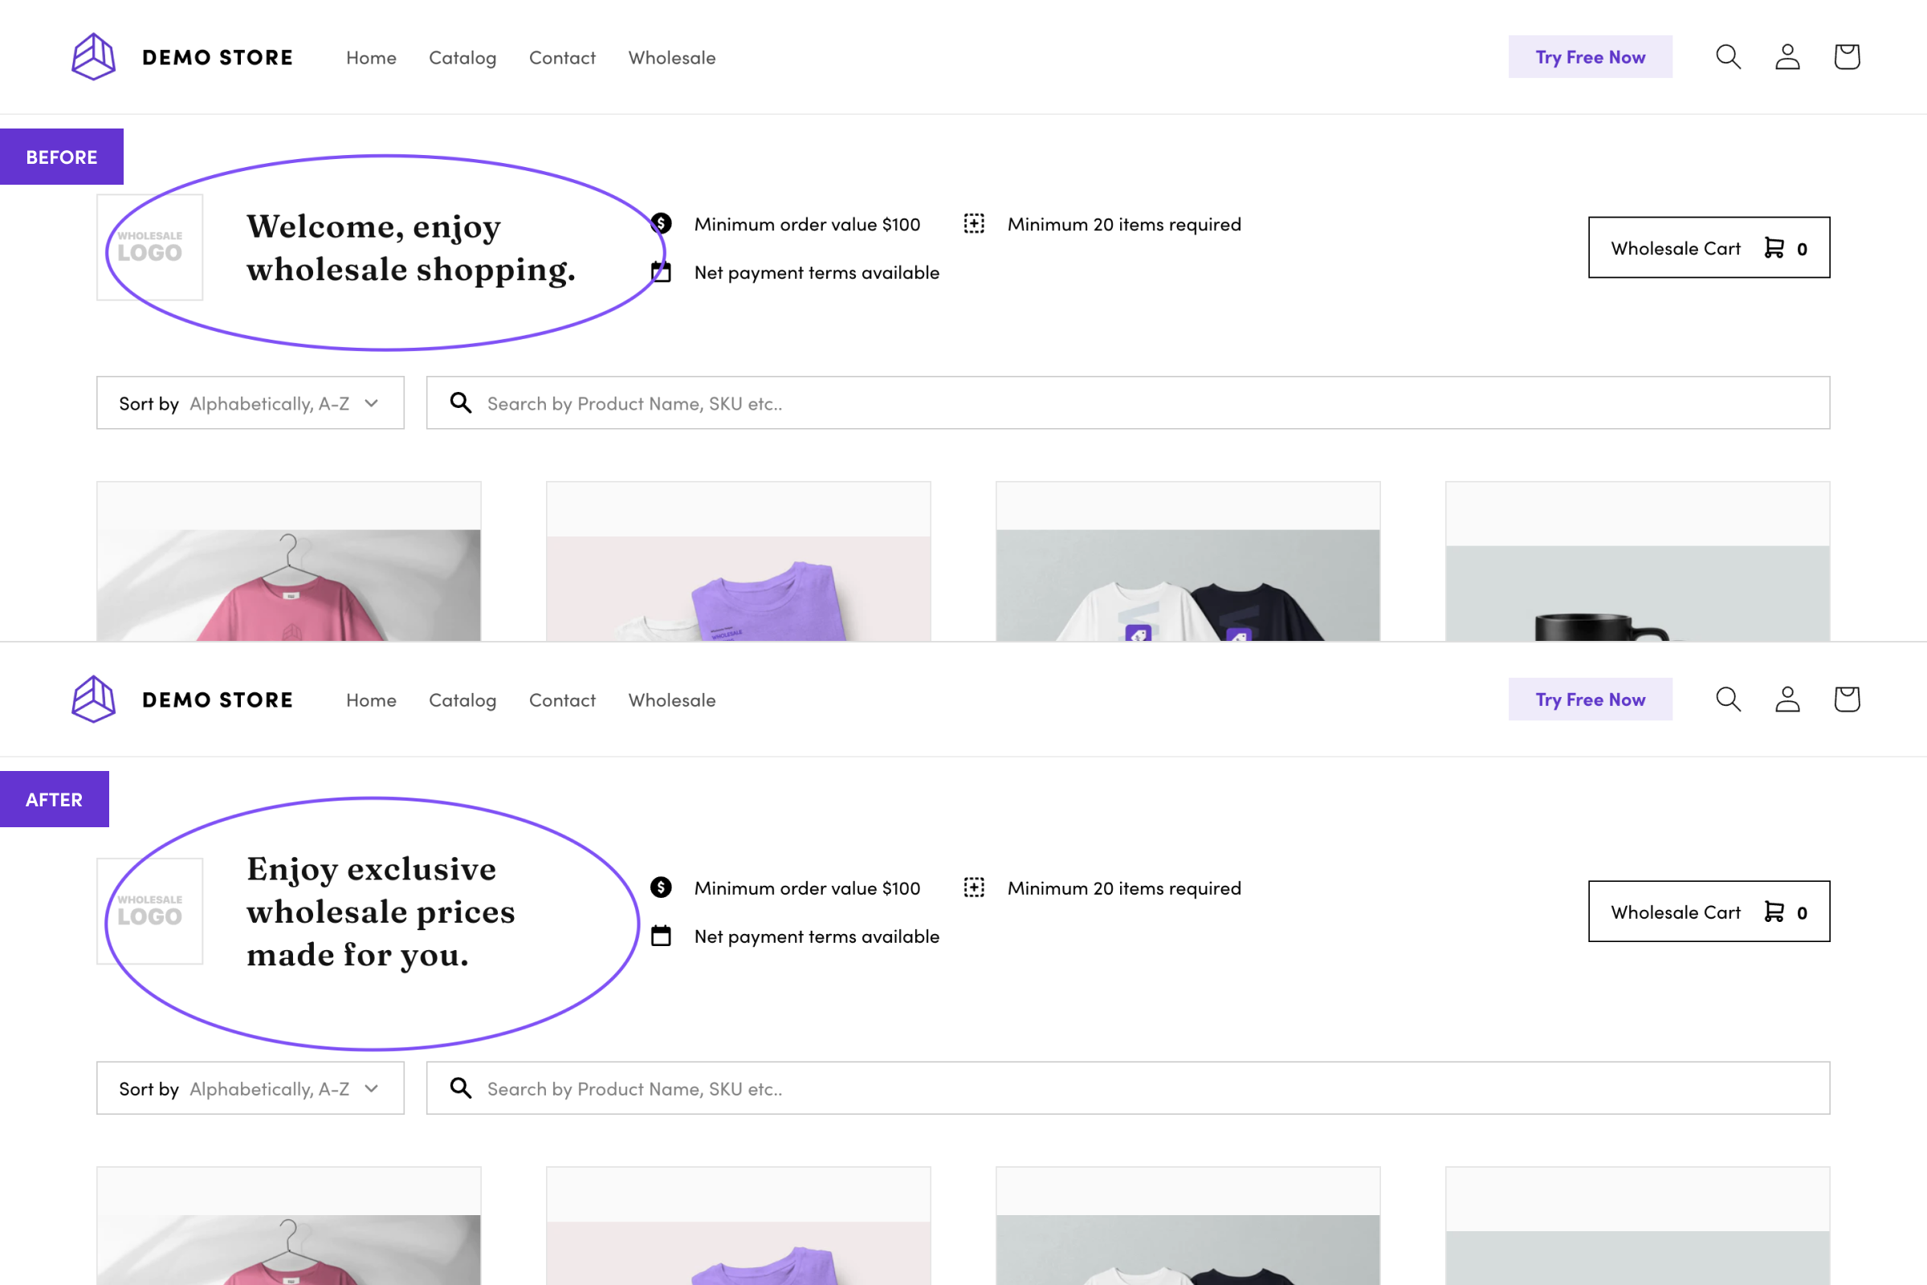Click the shopping bag icon in the top header
Screen dimensions: 1927x1285
tap(1847, 56)
